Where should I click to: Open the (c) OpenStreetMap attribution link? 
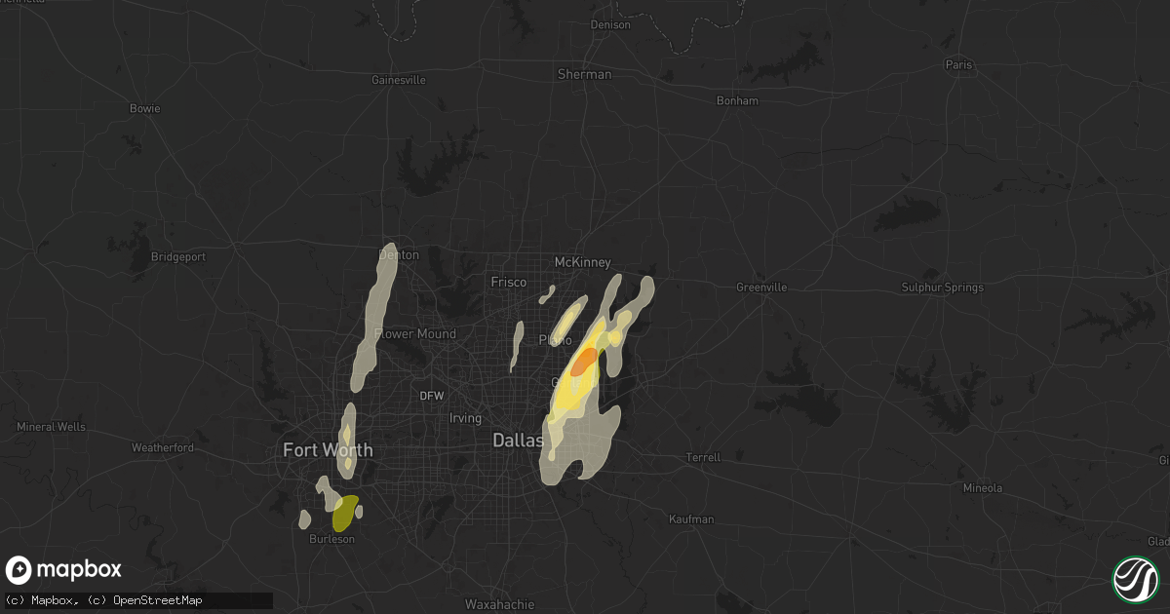[x=142, y=600]
